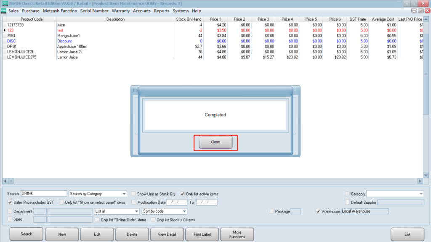This screenshot has width=431, height=242.
Task: Click the vertical scrollbar down arrow
Action: coord(426,175)
